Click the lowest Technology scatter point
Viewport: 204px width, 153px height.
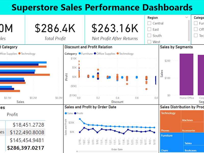146,89
